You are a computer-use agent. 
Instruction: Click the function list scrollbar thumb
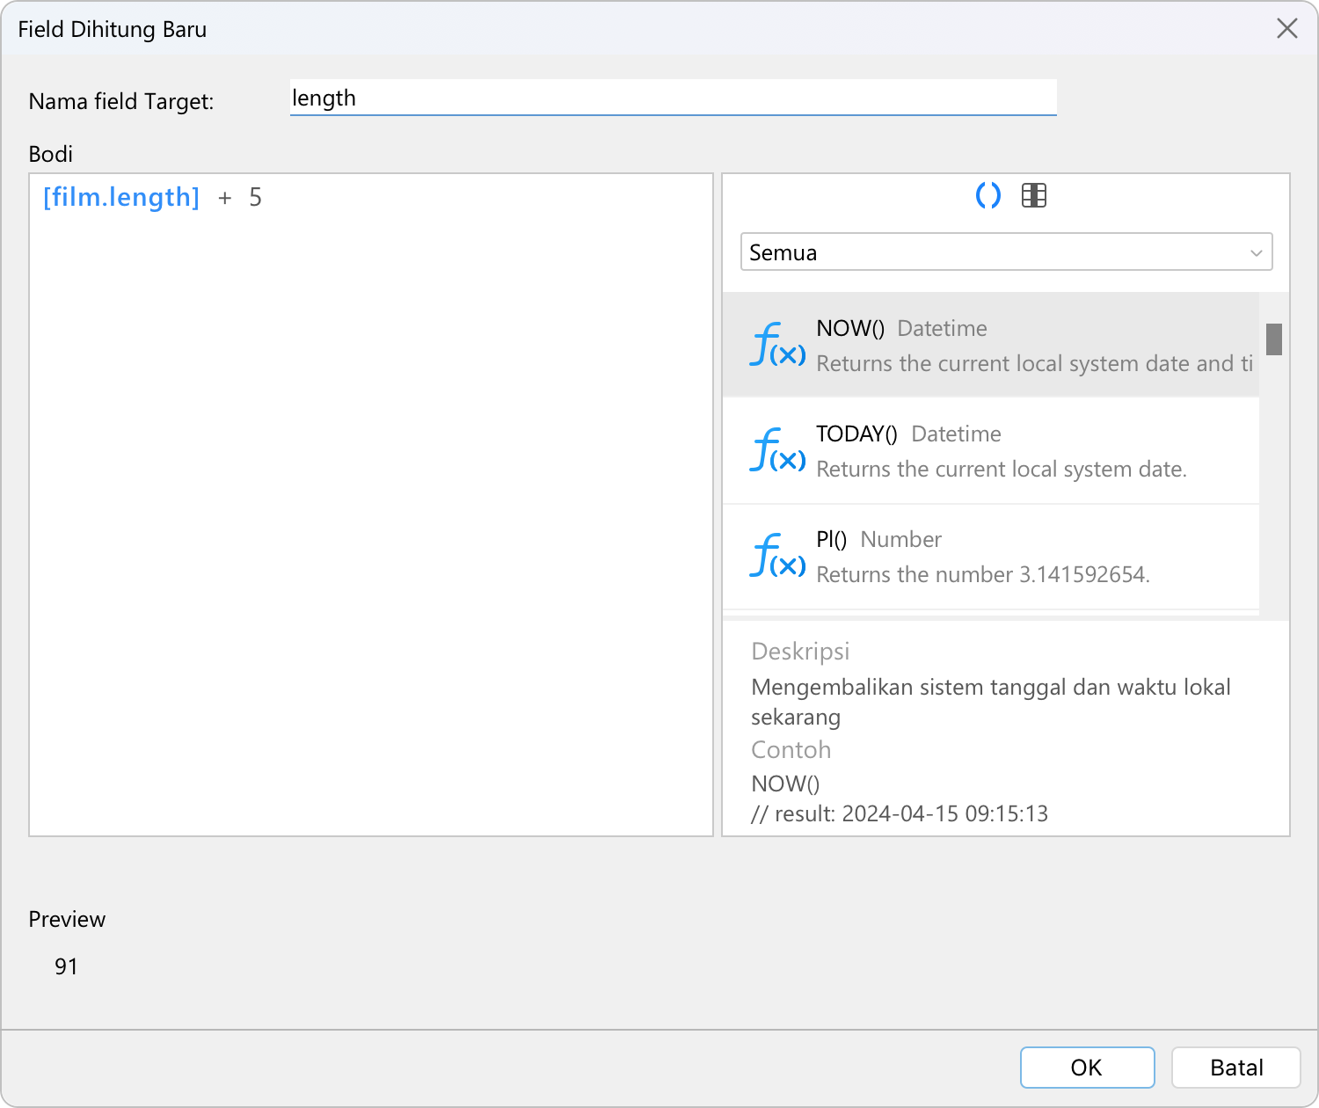coord(1274,339)
